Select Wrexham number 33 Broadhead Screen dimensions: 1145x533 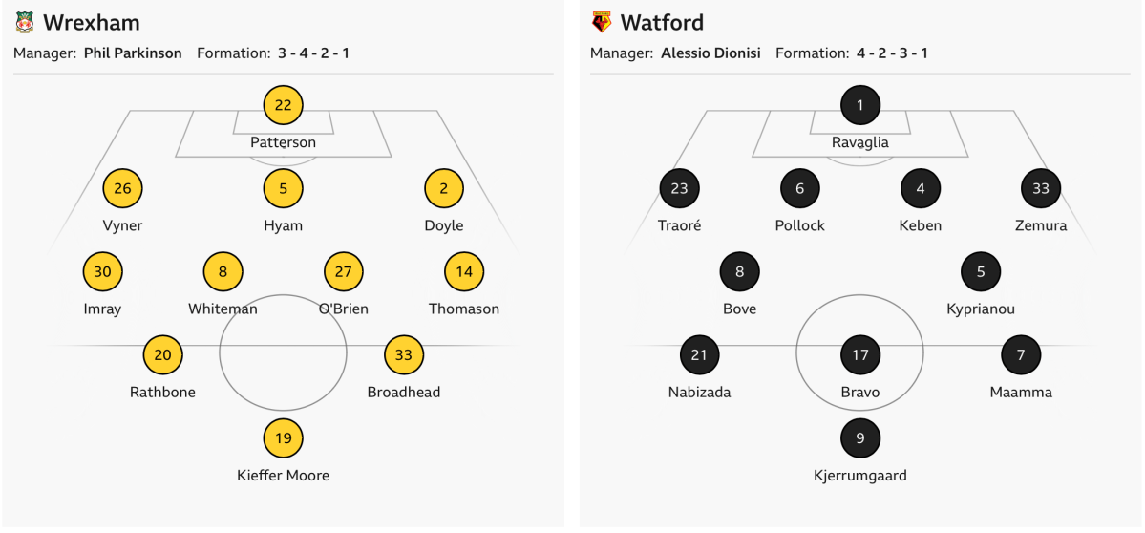coord(404,354)
